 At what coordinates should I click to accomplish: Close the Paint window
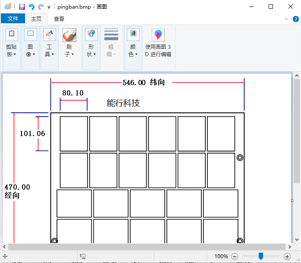[x=291, y=7]
